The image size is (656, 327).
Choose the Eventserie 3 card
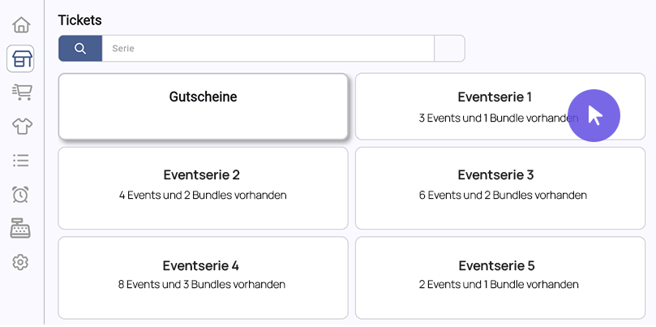(500, 188)
